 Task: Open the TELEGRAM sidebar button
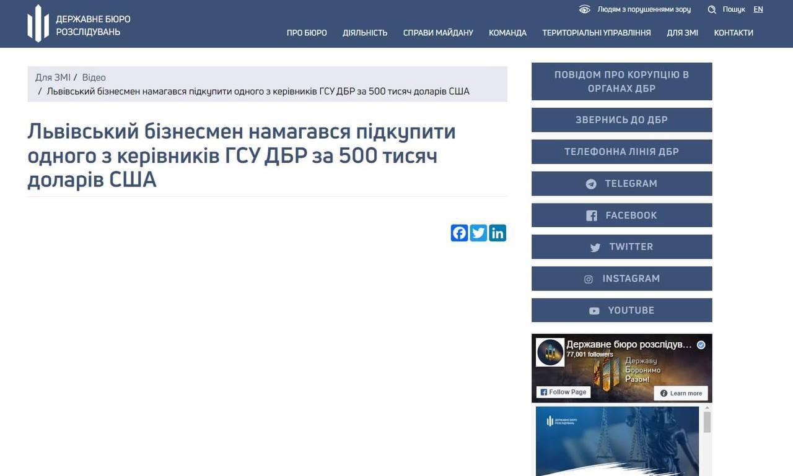click(621, 184)
